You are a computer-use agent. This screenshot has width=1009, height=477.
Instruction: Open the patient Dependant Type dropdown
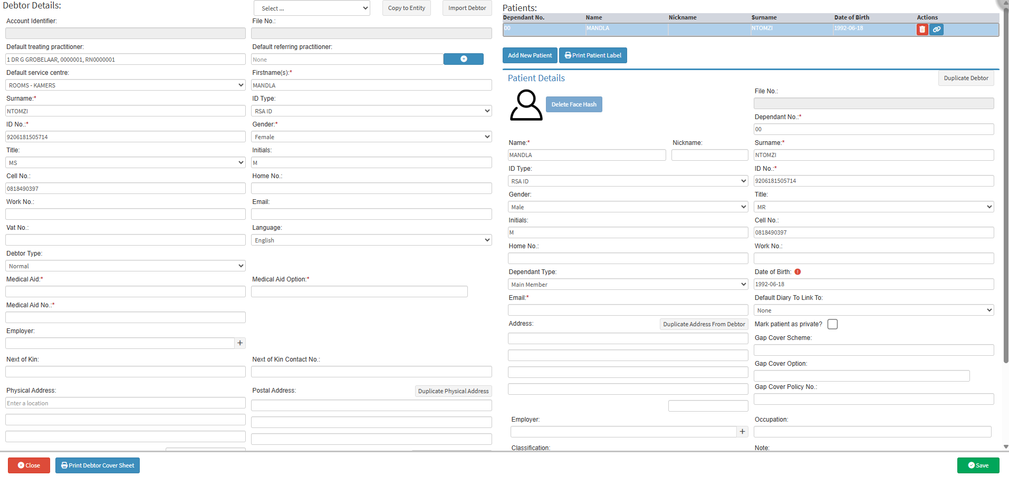[x=628, y=285]
